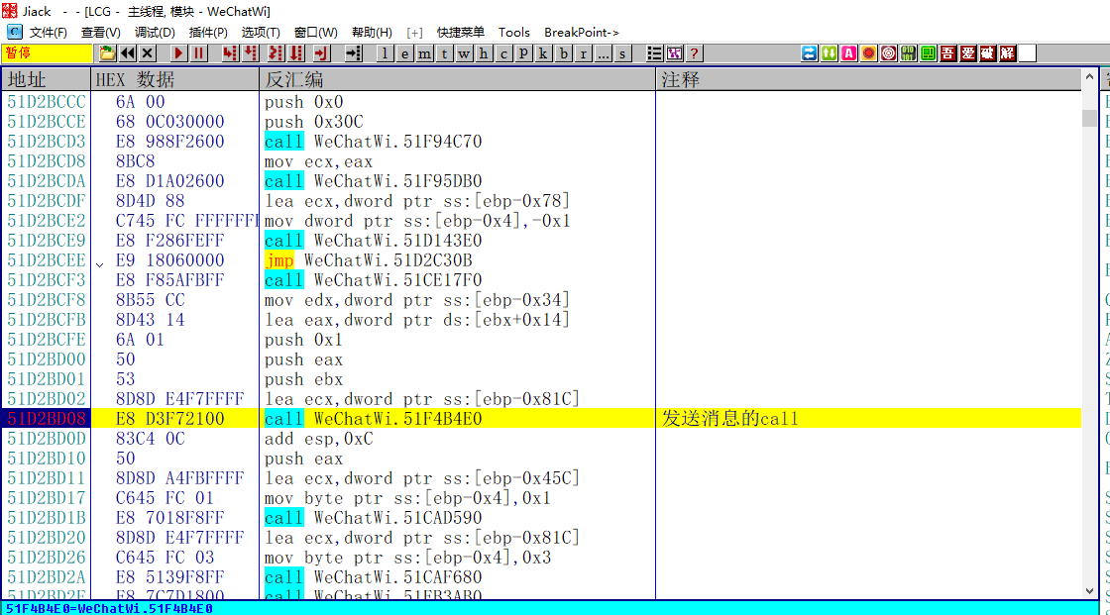Click the orange record circle plugin icon
The height and width of the screenshot is (615, 1110).
(x=868, y=53)
